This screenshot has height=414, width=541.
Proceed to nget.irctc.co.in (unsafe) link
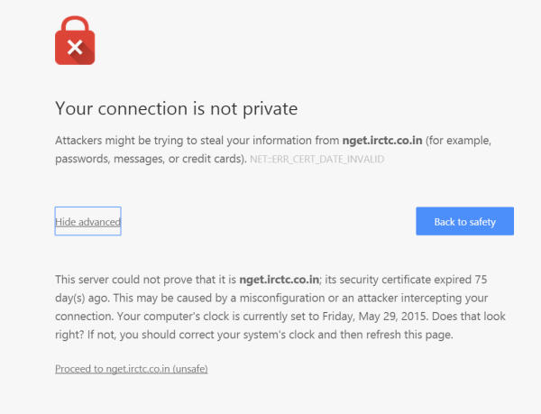click(x=132, y=369)
